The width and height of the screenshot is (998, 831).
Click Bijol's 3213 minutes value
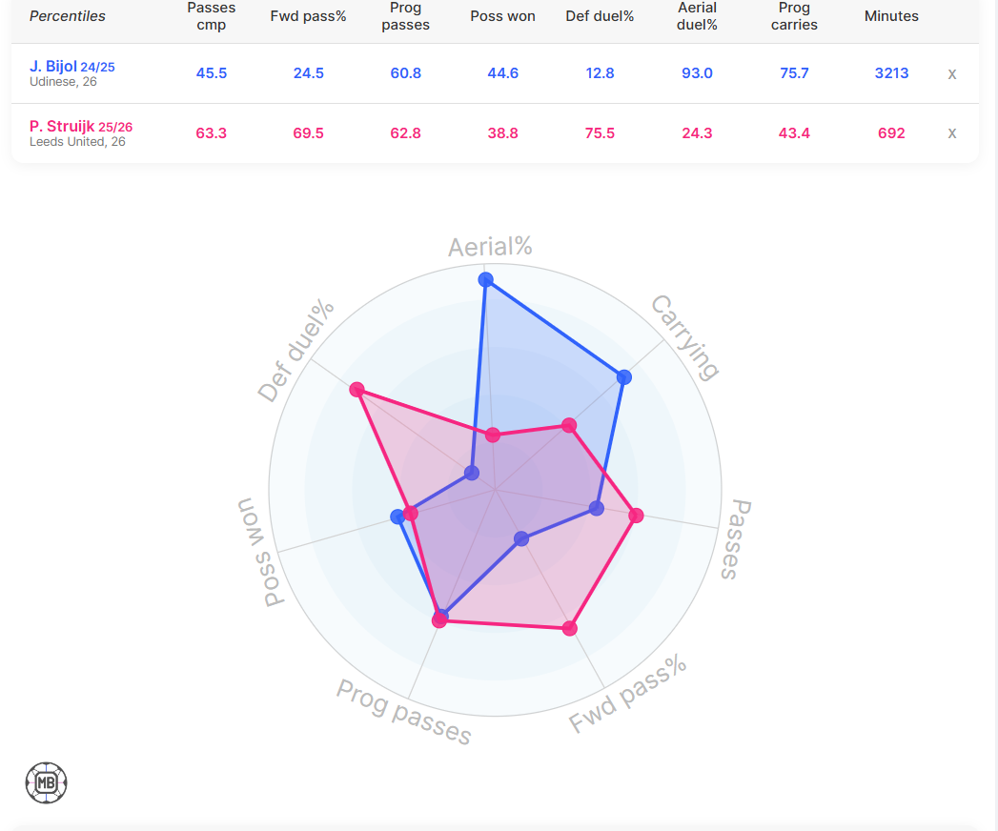click(x=891, y=73)
